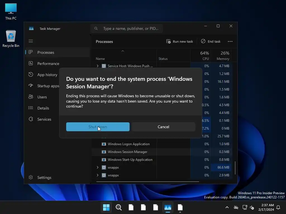Click the 66.6 MB memory cell
Viewport: 286px width, 214px height.
coord(221,167)
